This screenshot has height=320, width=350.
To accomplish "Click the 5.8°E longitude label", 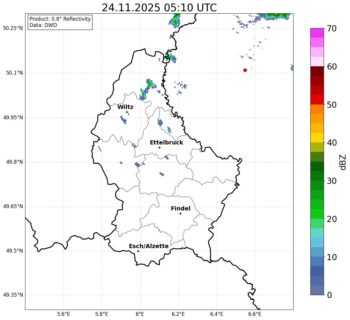I will [x=102, y=314].
